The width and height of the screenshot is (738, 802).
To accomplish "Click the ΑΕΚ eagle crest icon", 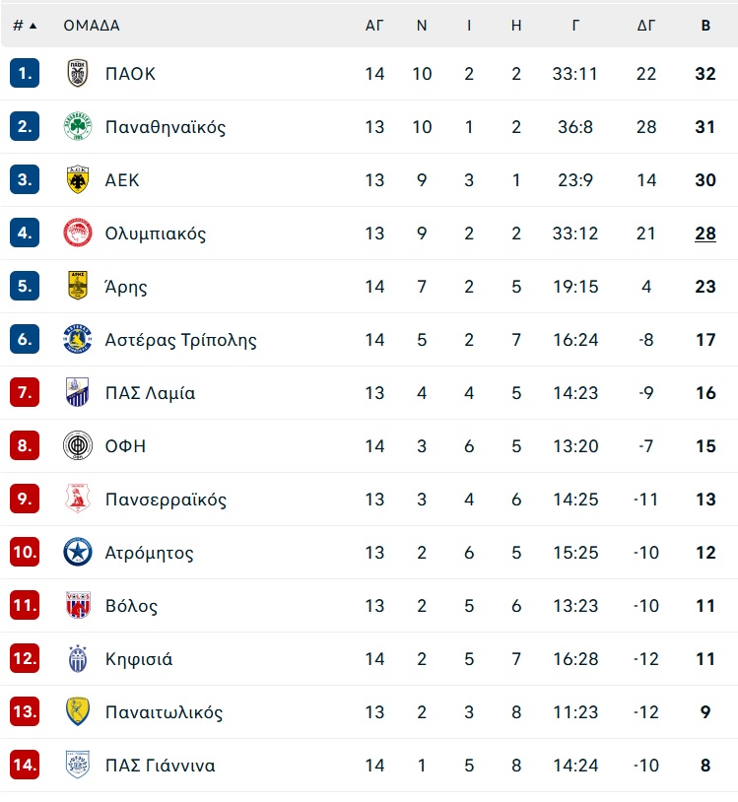I will point(78,179).
